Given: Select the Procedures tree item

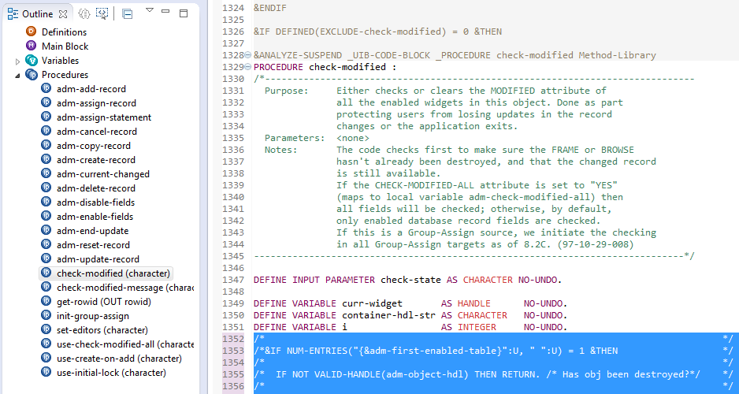Looking at the screenshot, I should coord(65,74).
